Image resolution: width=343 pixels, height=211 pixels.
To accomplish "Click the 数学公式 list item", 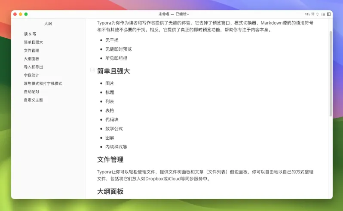I will click(x=114, y=129).
